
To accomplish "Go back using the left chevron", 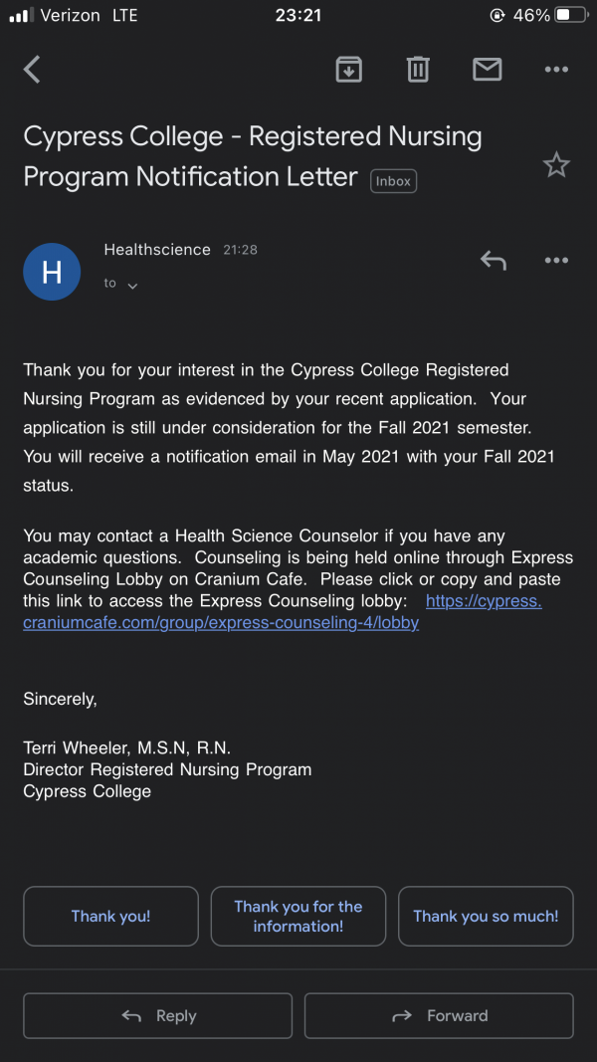I will (32, 69).
